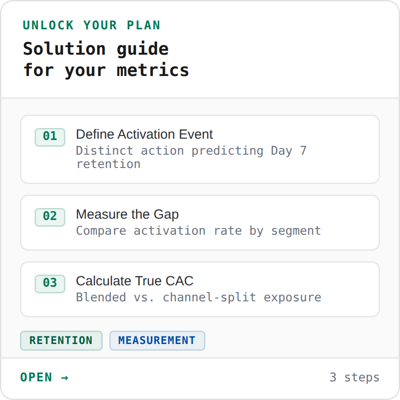The height and width of the screenshot is (400, 400).
Task: Click the blue MEASUREMENT tag badge
Action: pos(157,340)
